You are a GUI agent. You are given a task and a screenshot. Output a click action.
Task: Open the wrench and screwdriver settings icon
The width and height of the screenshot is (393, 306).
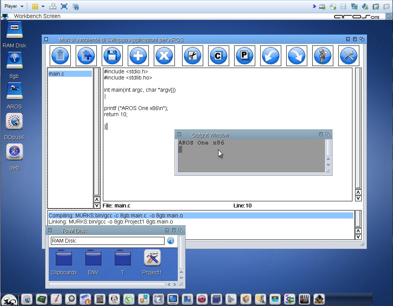[349, 56]
